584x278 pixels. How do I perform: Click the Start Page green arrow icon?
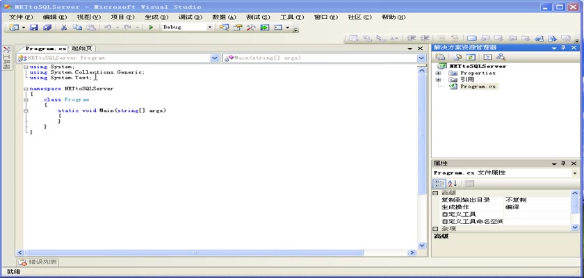click(264, 27)
